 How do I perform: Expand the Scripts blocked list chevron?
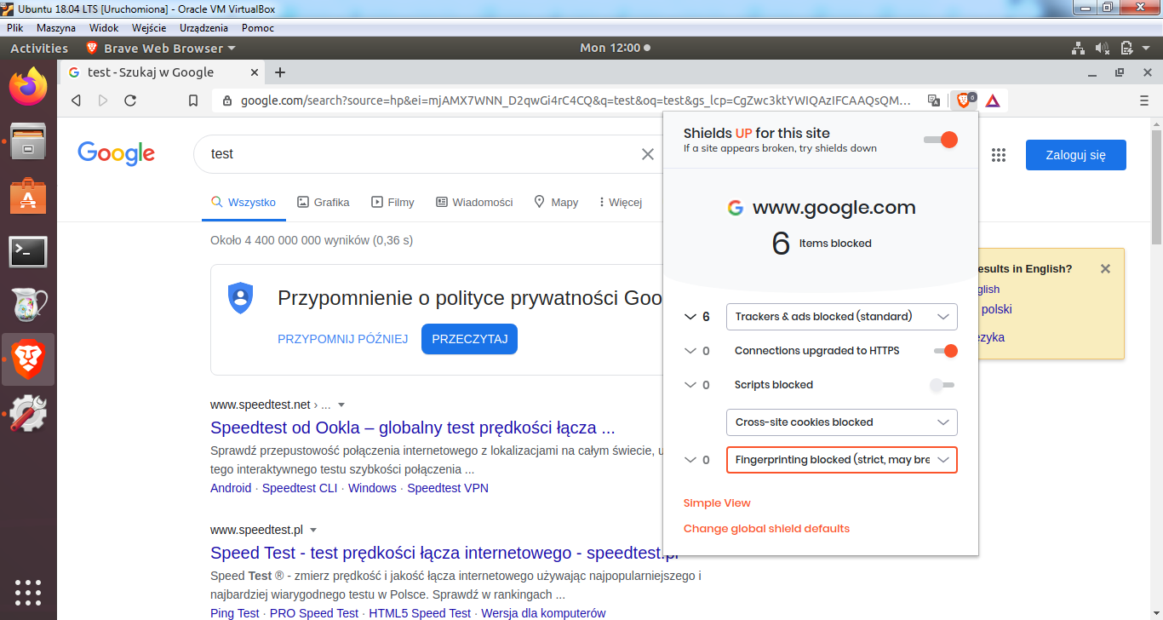690,385
